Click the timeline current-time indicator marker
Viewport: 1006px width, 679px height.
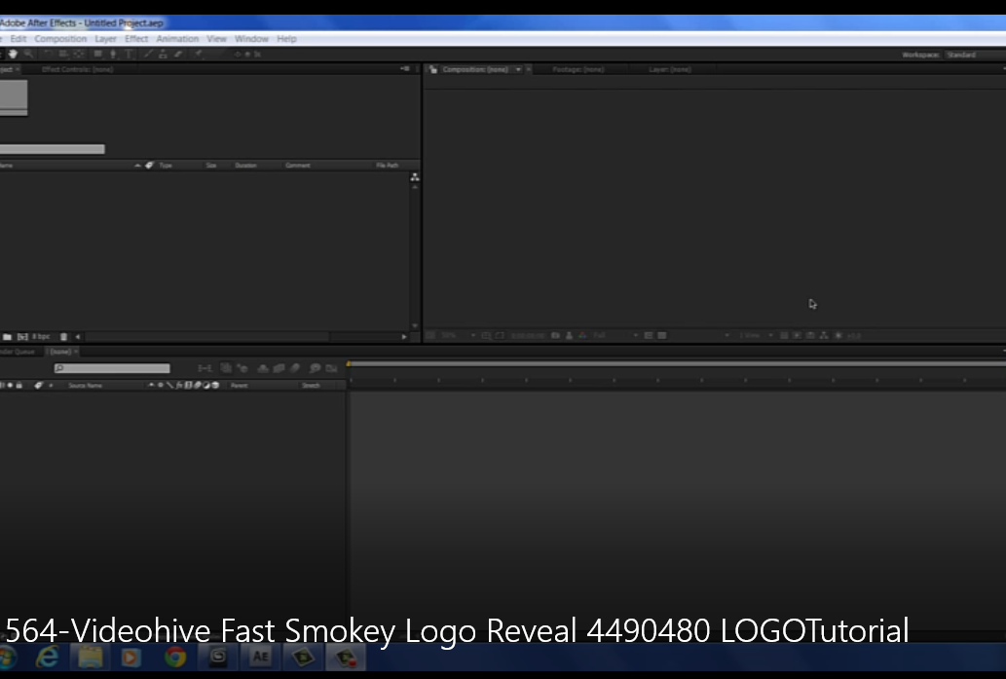pyautogui.click(x=349, y=364)
